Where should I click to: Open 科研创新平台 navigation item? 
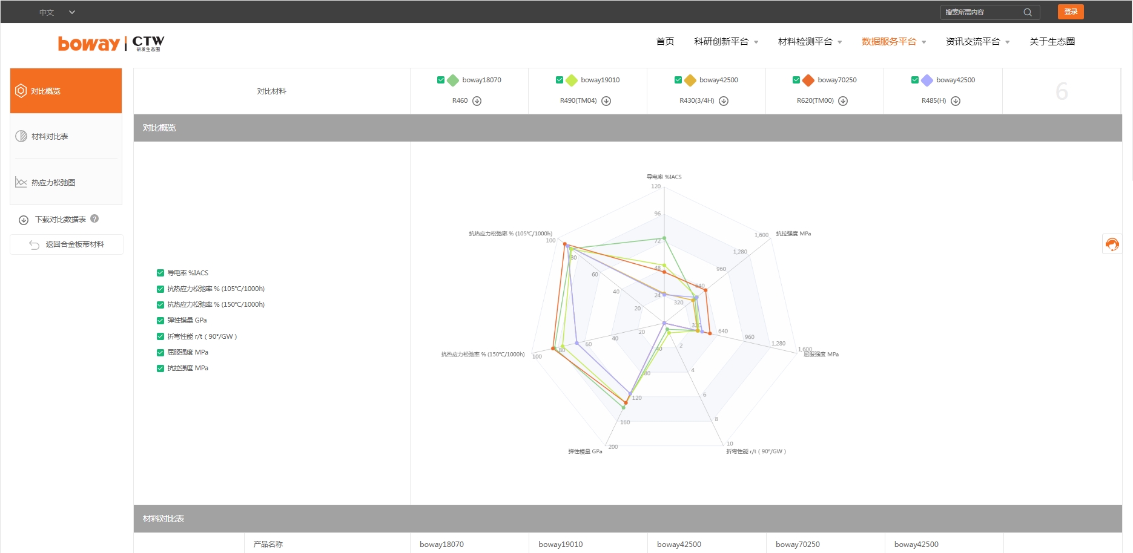tap(721, 42)
